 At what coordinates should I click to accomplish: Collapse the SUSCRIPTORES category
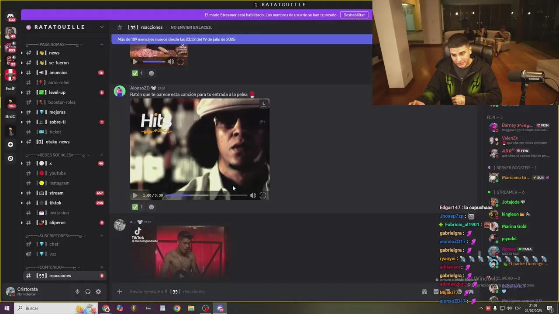coord(55,236)
